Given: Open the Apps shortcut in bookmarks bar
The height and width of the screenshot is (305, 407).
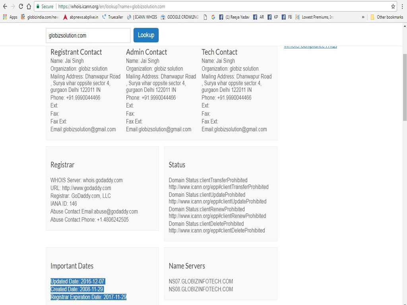Looking at the screenshot, I should click(x=10, y=17).
